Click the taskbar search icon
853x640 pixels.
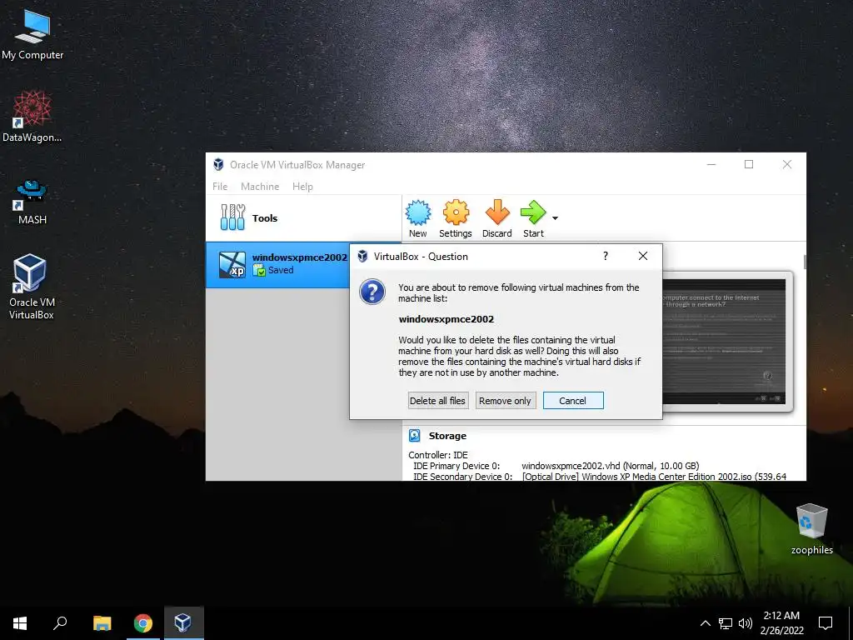[x=60, y=623]
